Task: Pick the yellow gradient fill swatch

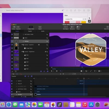Action: coord(84,22)
